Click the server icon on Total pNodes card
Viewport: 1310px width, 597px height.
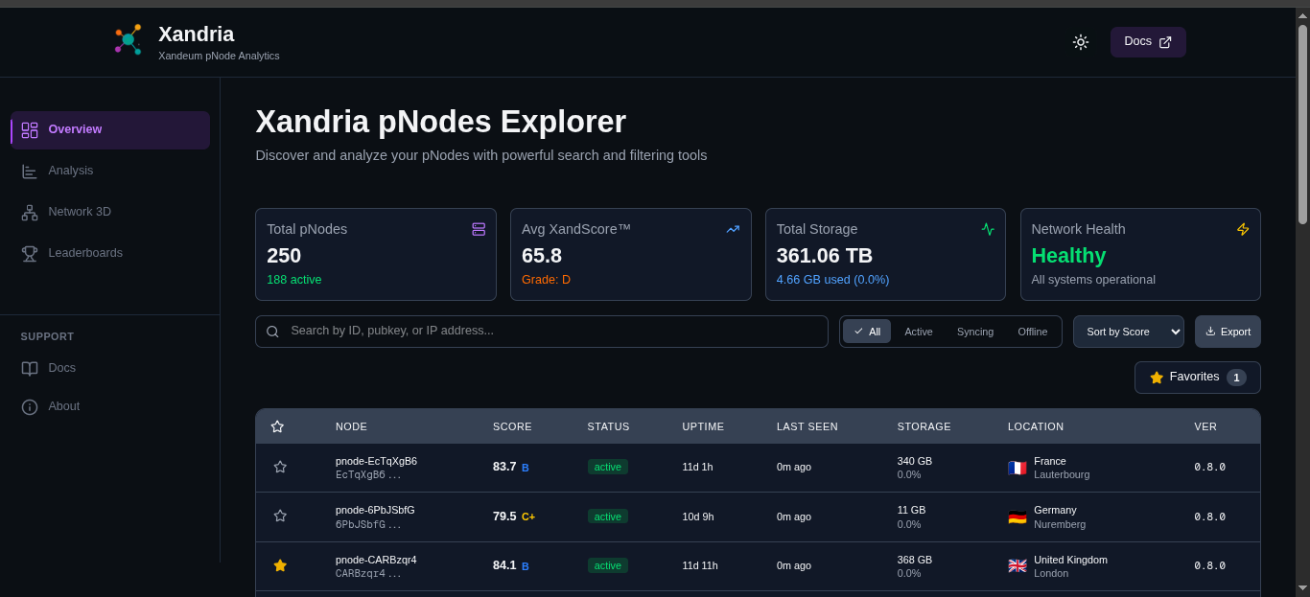[479, 229]
